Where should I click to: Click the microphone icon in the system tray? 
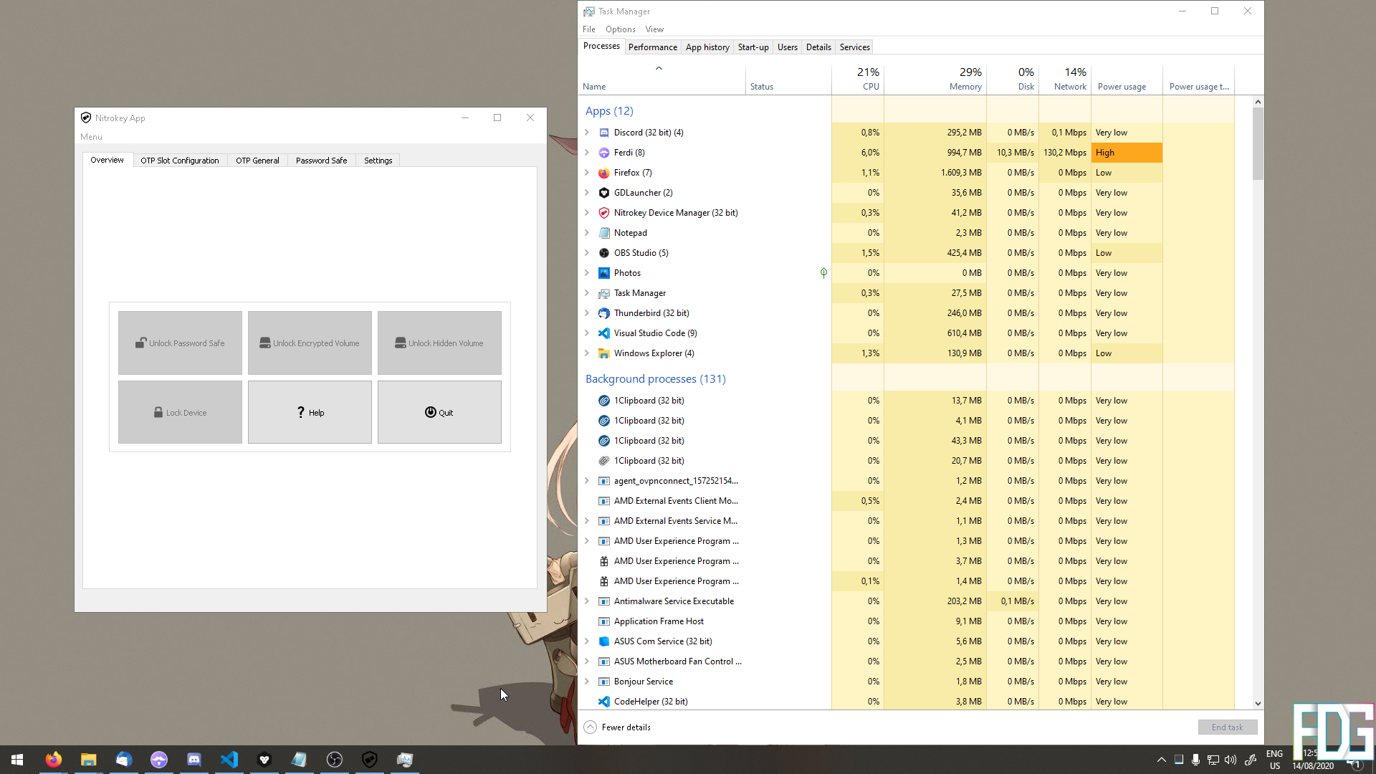[x=1195, y=760]
